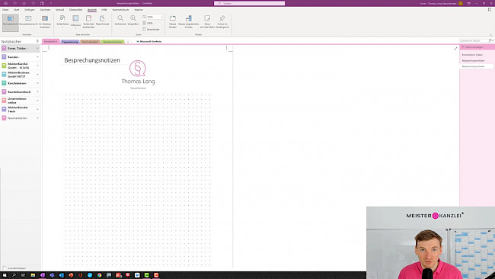Set zoom to 100% button
This screenshot has width=495, height=279.
point(148,23)
